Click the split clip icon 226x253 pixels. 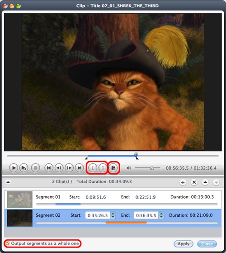point(113,168)
